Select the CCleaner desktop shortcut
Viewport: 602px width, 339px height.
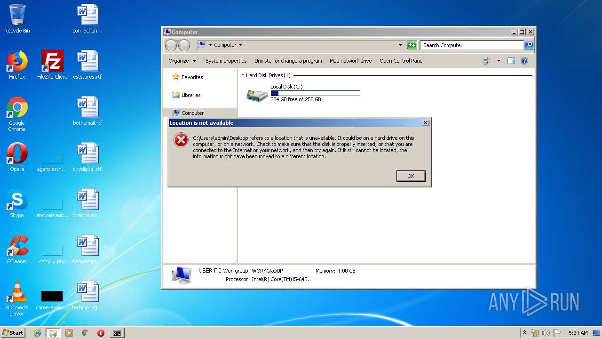pyautogui.click(x=17, y=250)
